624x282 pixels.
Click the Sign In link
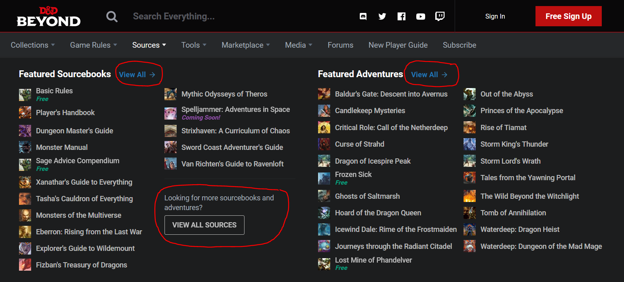pyautogui.click(x=495, y=16)
